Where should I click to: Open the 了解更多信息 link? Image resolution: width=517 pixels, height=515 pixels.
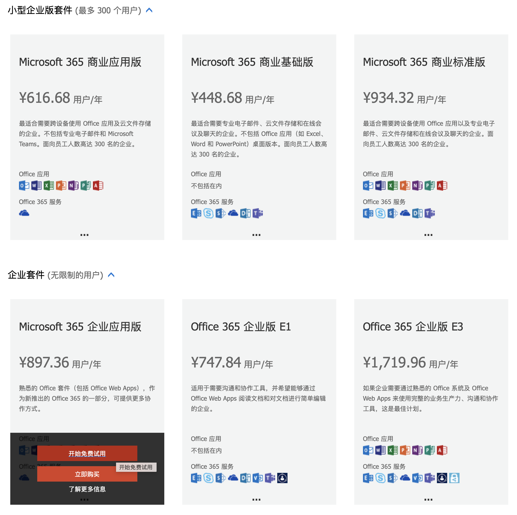87,489
